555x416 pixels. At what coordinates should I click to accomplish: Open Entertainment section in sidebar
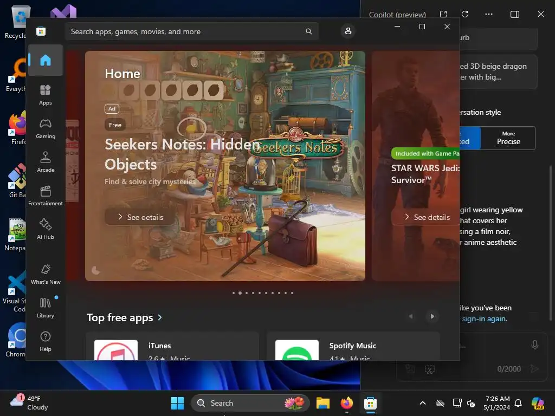point(46,196)
